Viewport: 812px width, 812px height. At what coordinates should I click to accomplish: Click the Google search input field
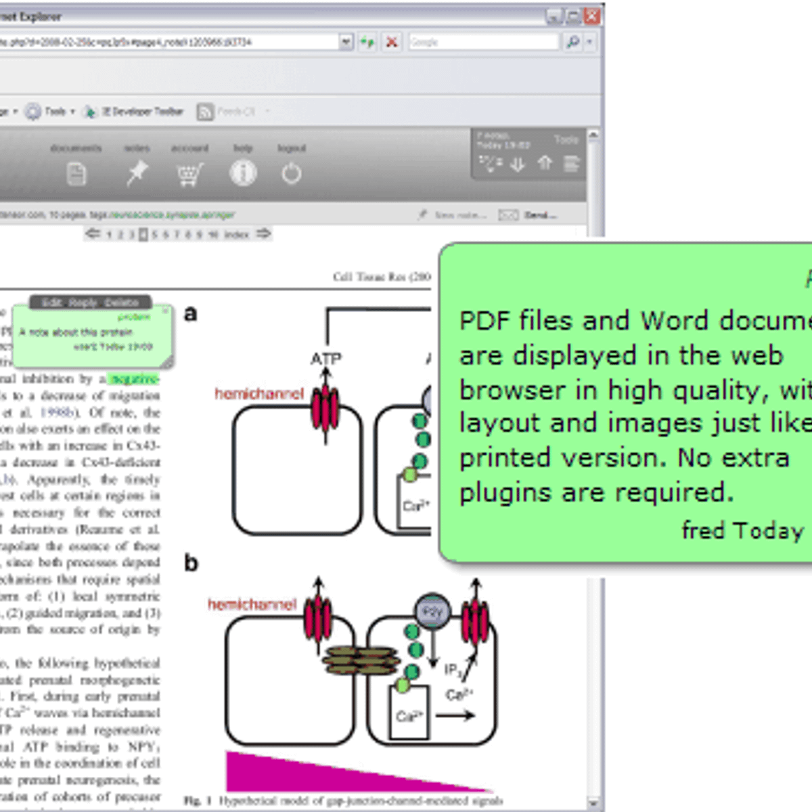(483, 42)
